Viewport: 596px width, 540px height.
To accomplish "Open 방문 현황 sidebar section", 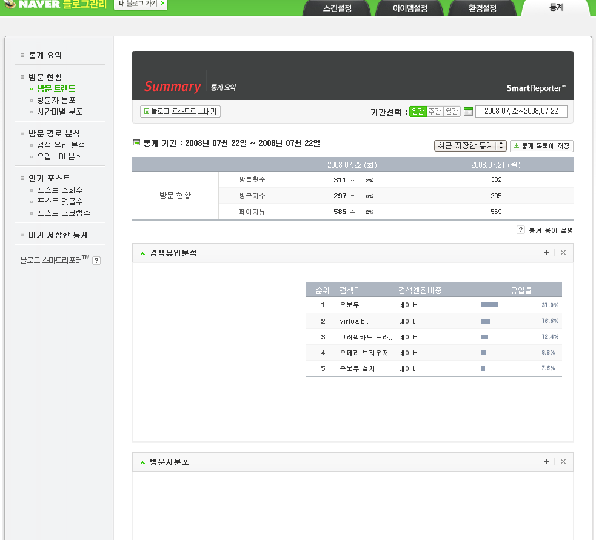I will [x=45, y=77].
